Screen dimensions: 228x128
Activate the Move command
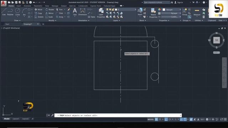(38, 10)
